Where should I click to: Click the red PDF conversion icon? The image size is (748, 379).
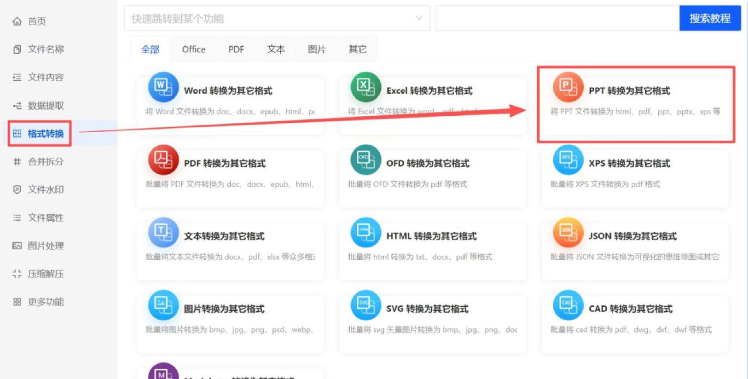163,160
